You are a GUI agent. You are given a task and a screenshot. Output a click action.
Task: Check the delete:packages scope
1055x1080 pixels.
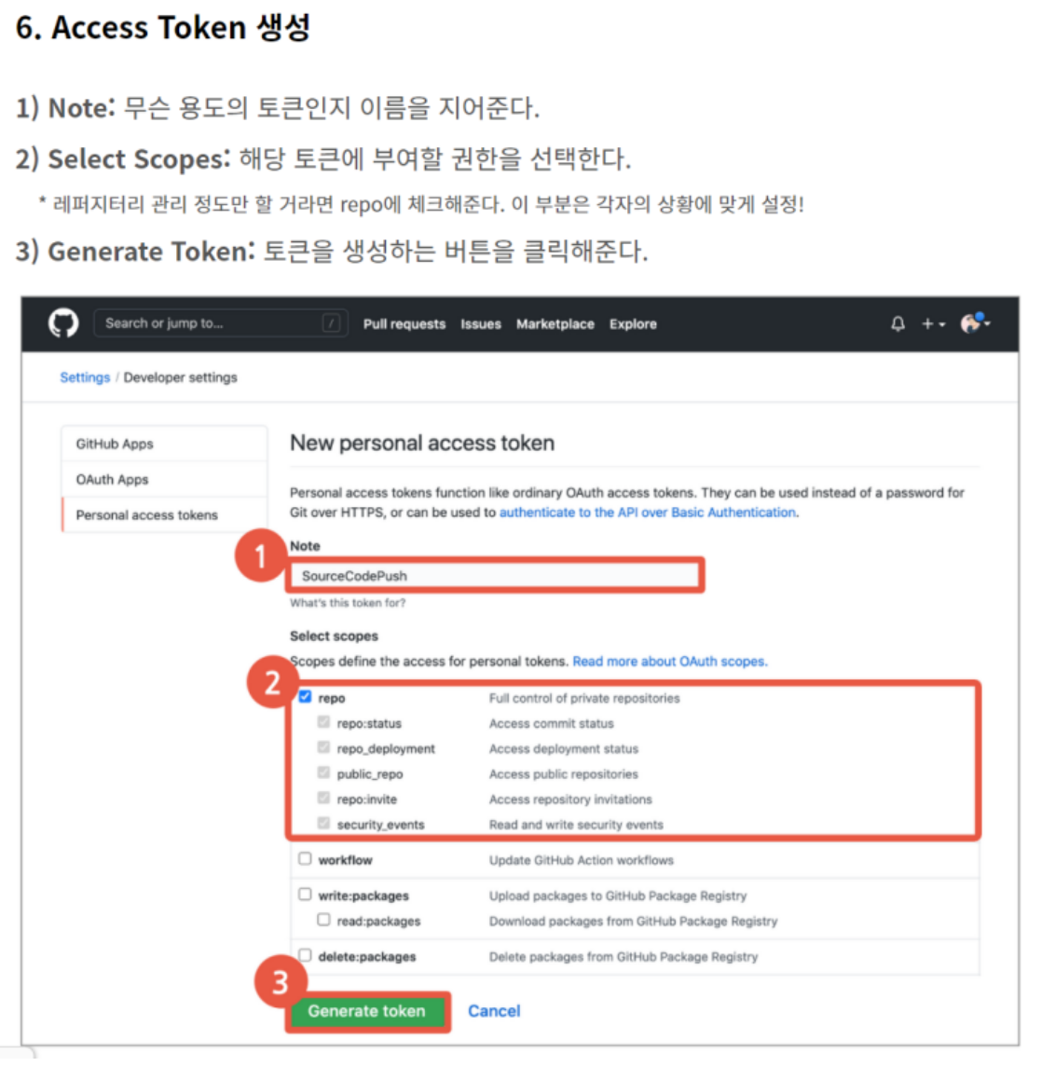304,956
